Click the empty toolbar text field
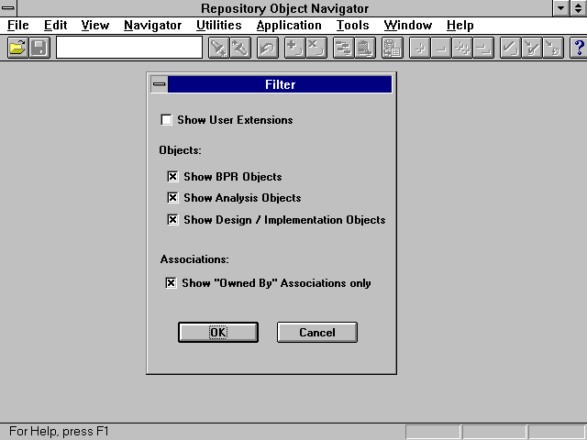The image size is (587, 440). click(x=129, y=48)
